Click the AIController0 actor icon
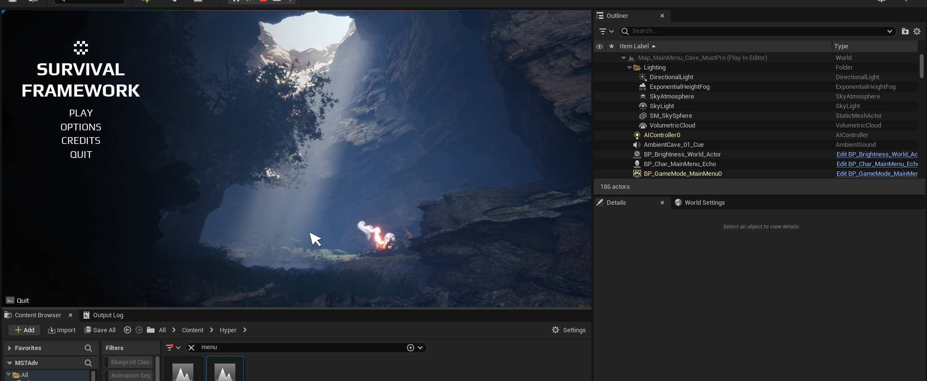Screen dimensions: 927x381 tap(637, 135)
